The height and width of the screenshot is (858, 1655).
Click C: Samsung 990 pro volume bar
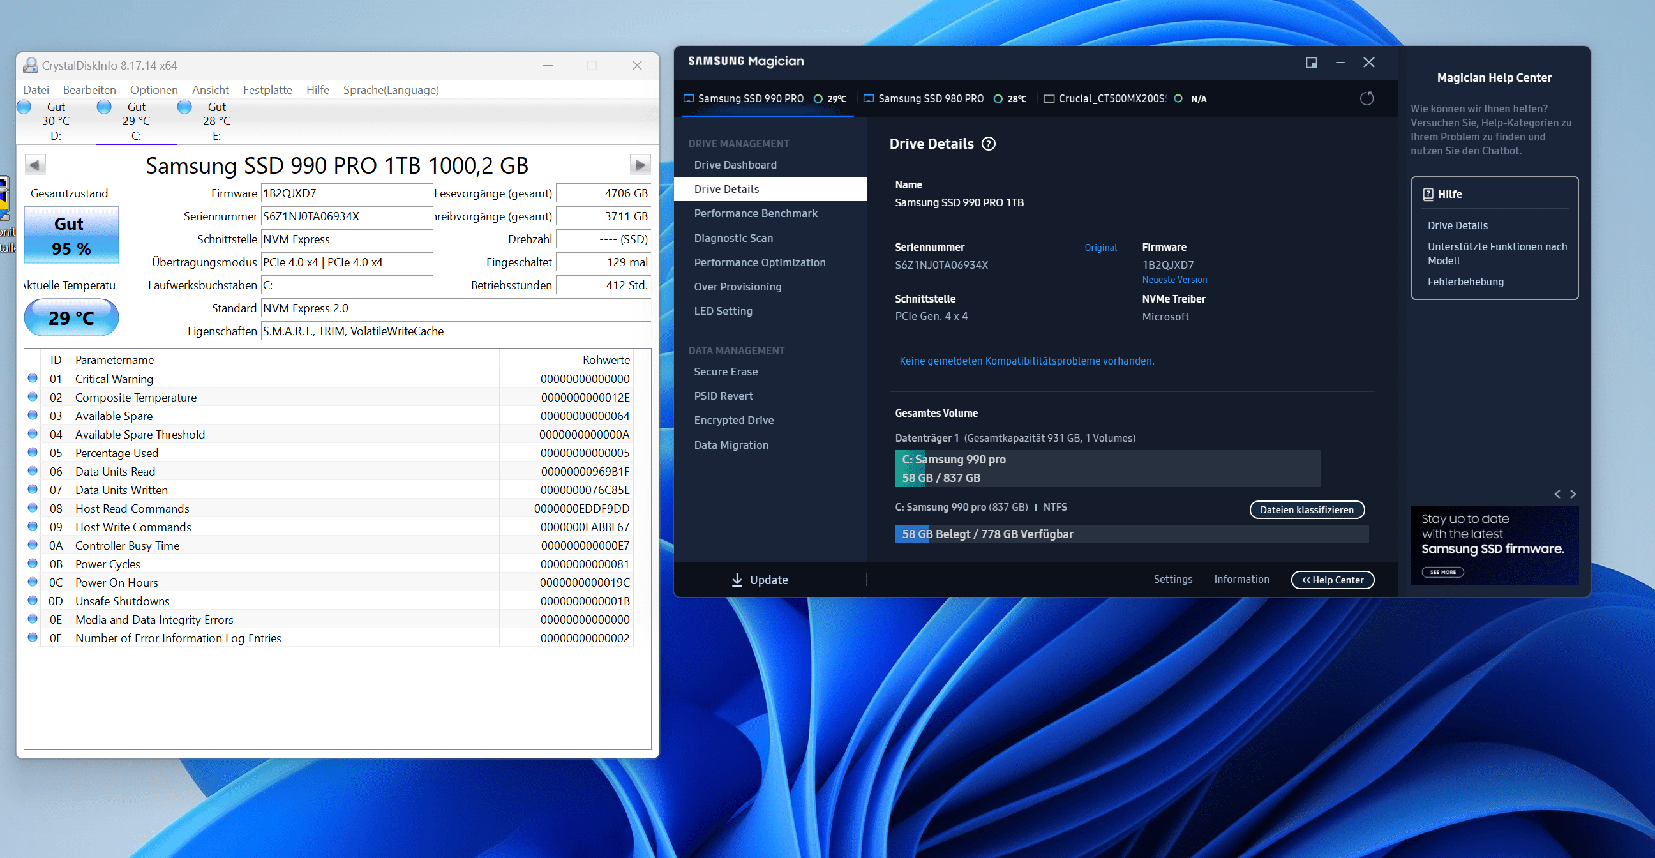coord(1107,469)
